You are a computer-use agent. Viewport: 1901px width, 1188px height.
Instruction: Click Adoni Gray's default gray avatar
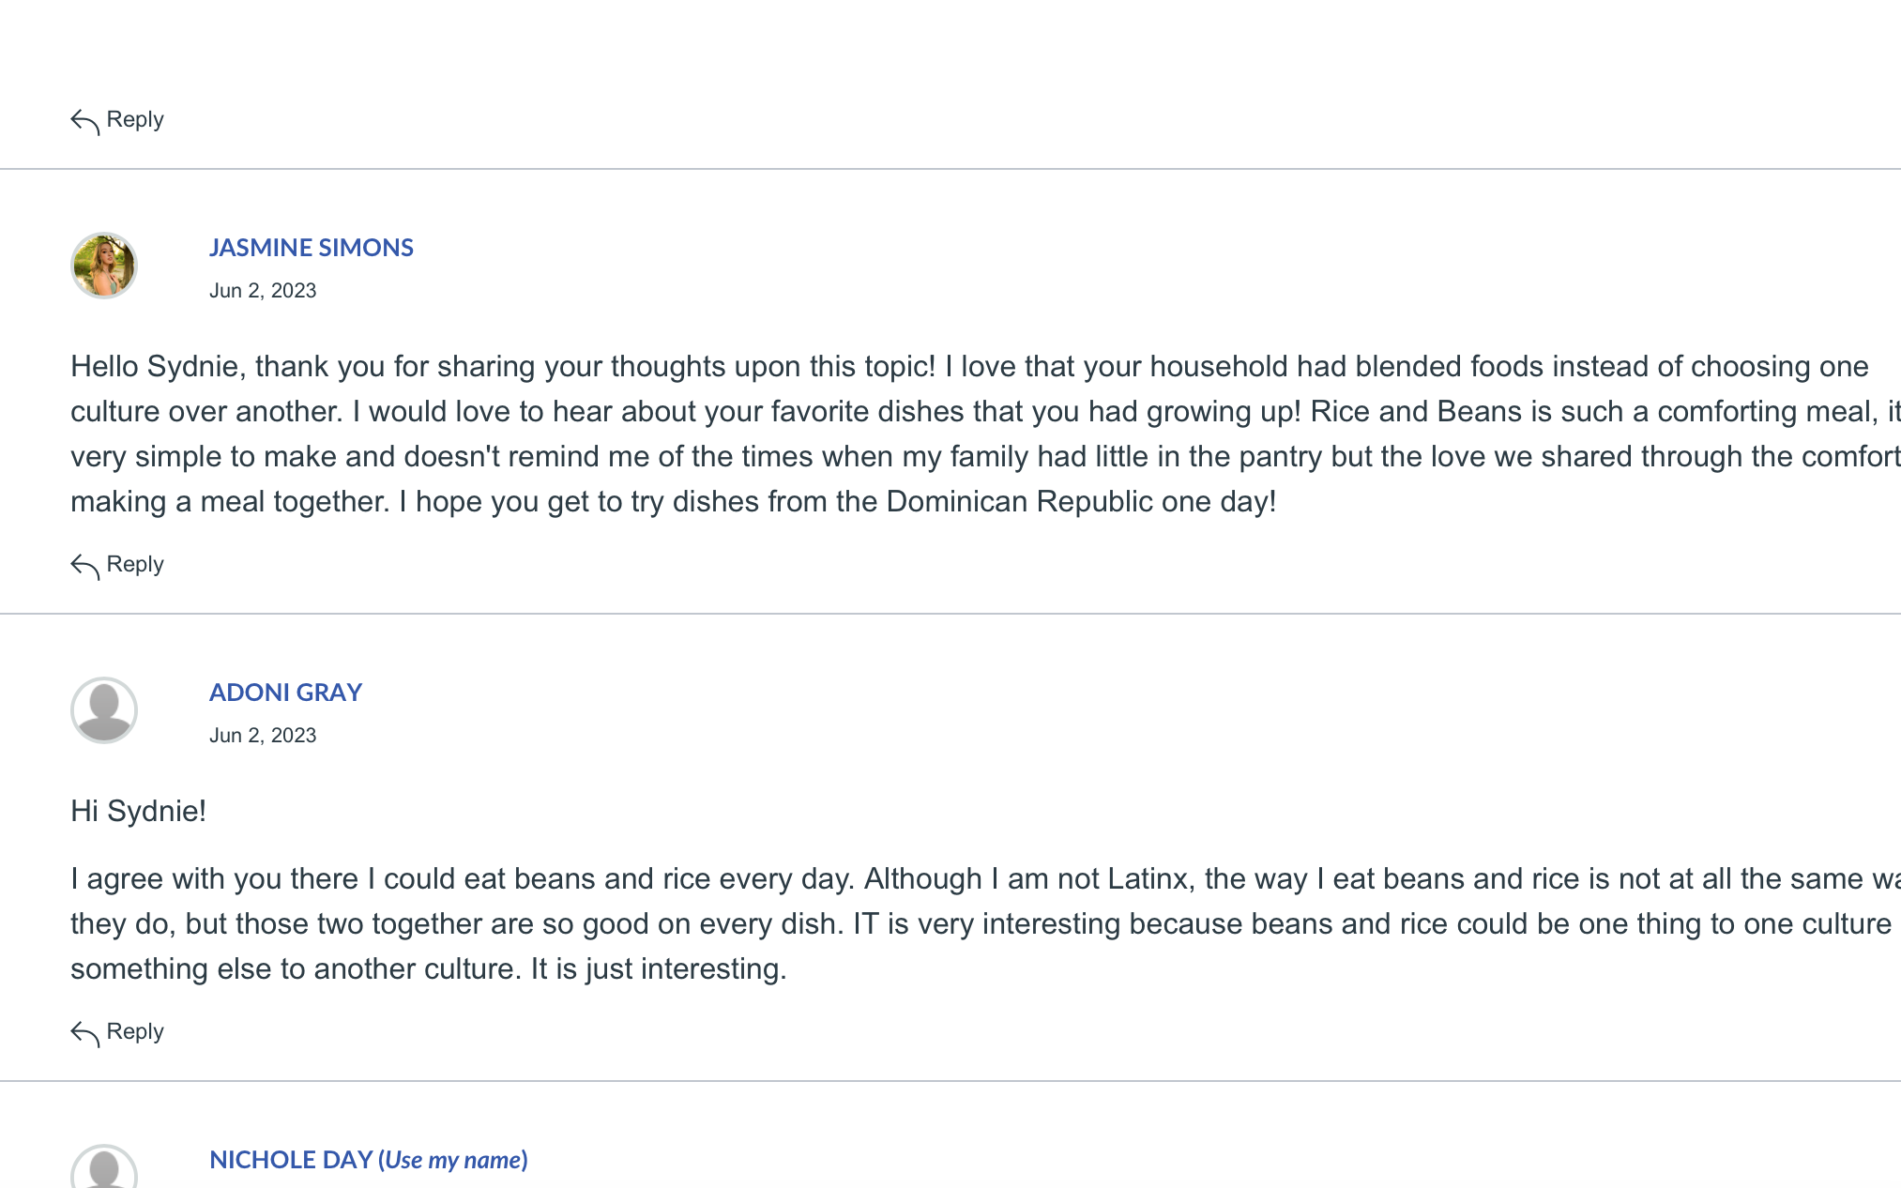coord(104,710)
